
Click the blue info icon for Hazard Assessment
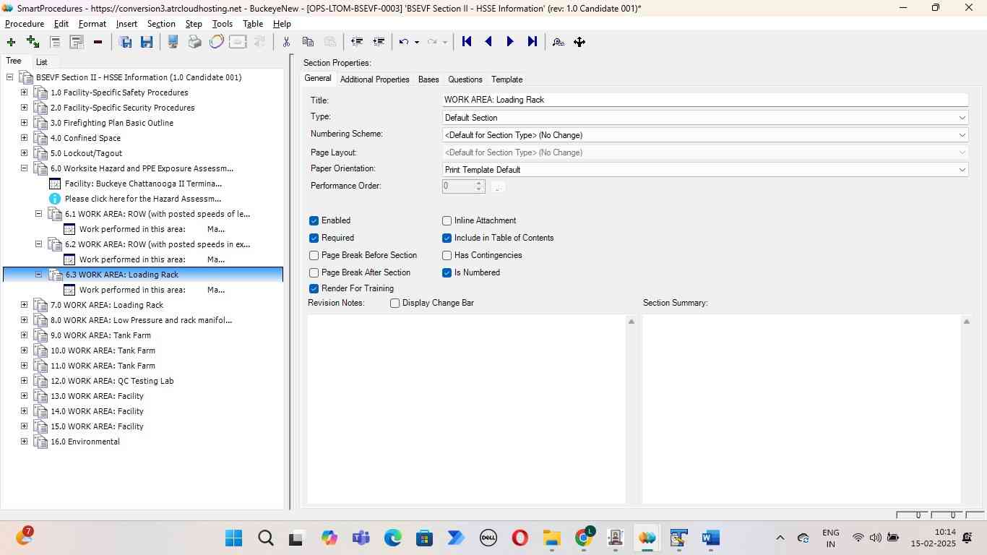(54, 199)
